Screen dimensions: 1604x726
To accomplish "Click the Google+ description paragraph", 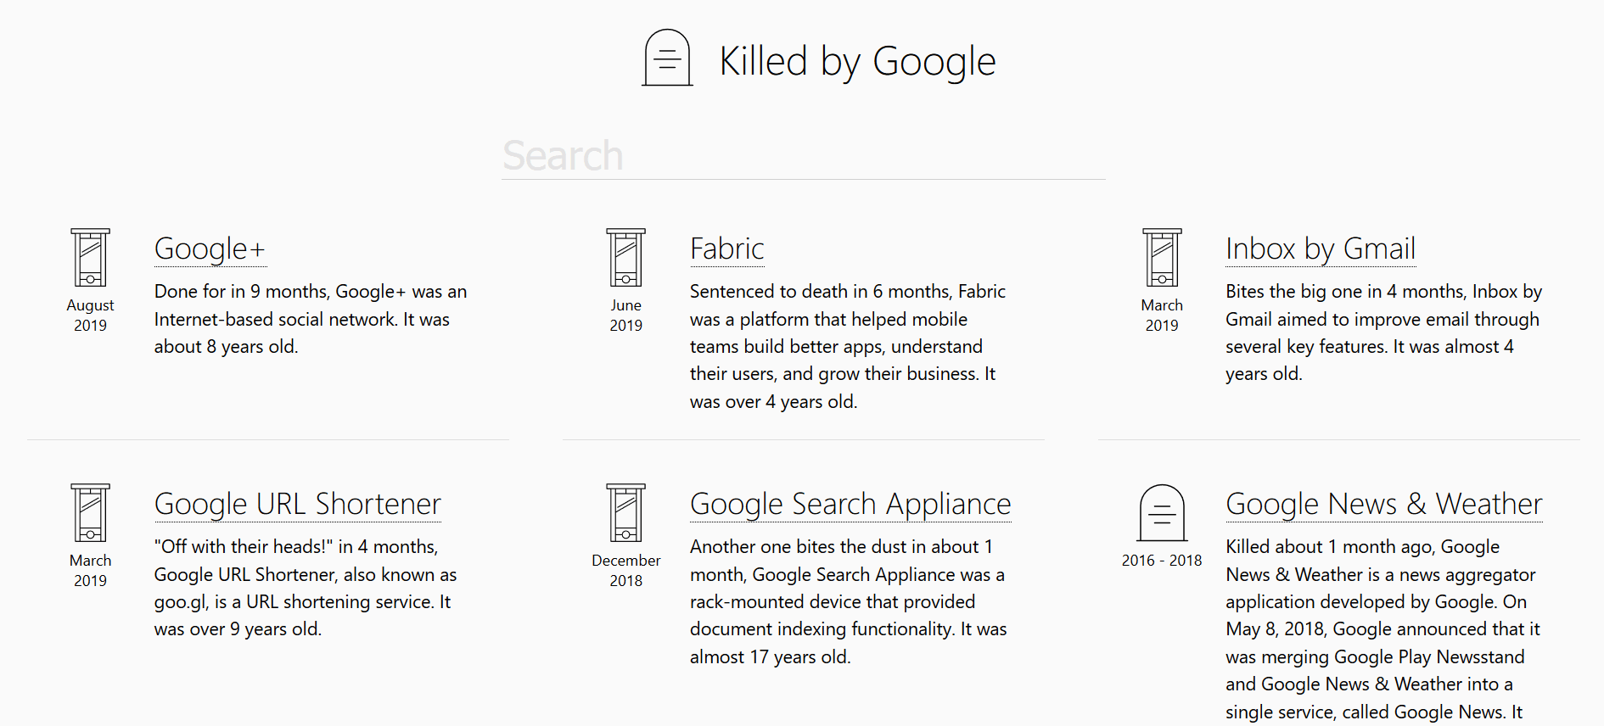I will click(x=311, y=319).
